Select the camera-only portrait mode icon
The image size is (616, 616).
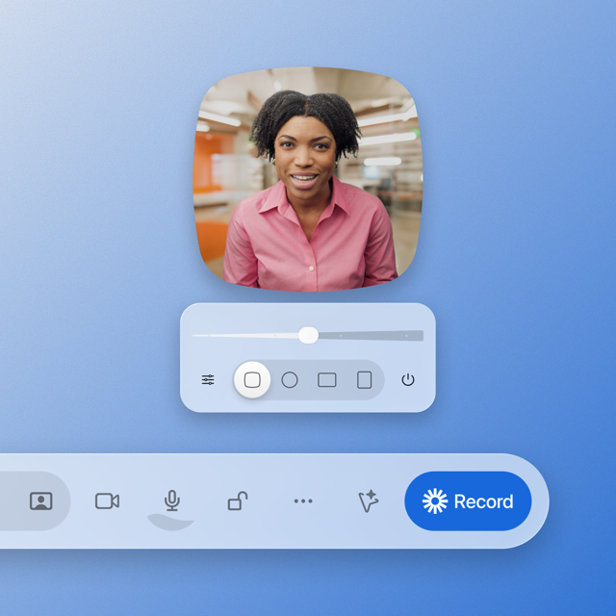coord(41,500)
